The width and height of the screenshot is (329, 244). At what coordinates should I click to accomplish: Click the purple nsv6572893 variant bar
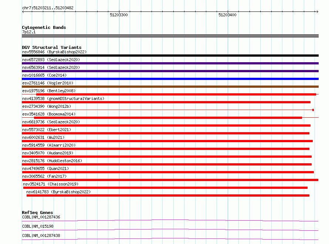point(170,63)
